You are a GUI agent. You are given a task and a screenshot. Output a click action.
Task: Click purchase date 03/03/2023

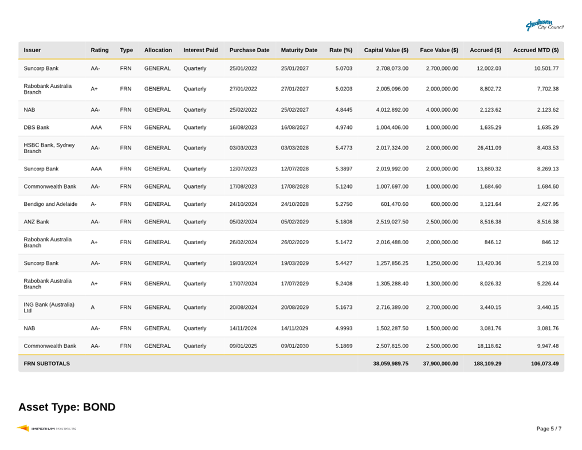(x=243, y=148)
